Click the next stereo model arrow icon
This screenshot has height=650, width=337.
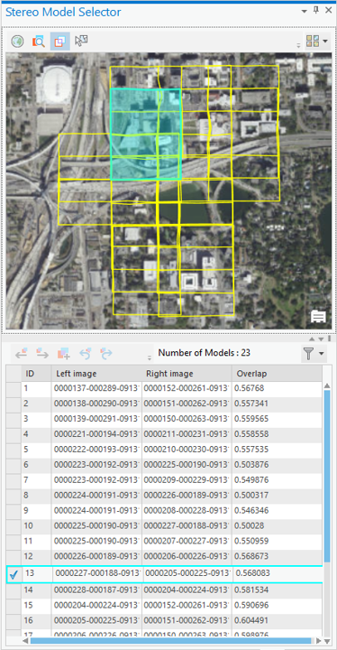42,353
